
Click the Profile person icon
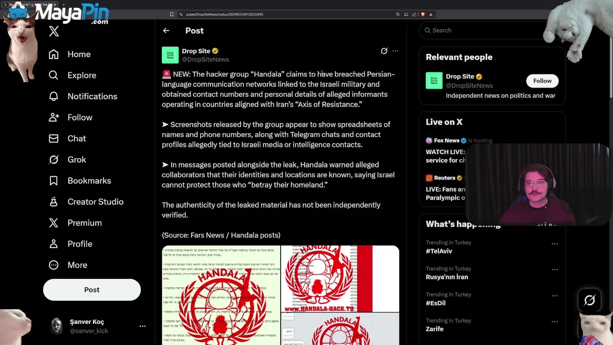pos(54,244)
